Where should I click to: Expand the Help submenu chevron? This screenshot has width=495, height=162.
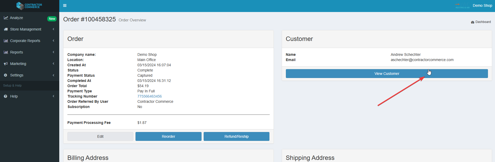pyautogui.click(x=54, y=96)
